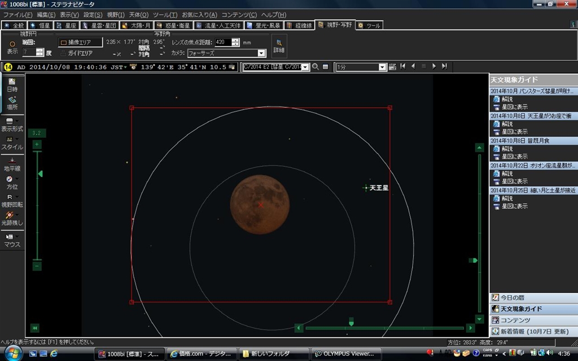Expand the C/2014 E2 comet dropdown
The height and width of the screenshot is (361, 578).
tap(305, 67)
